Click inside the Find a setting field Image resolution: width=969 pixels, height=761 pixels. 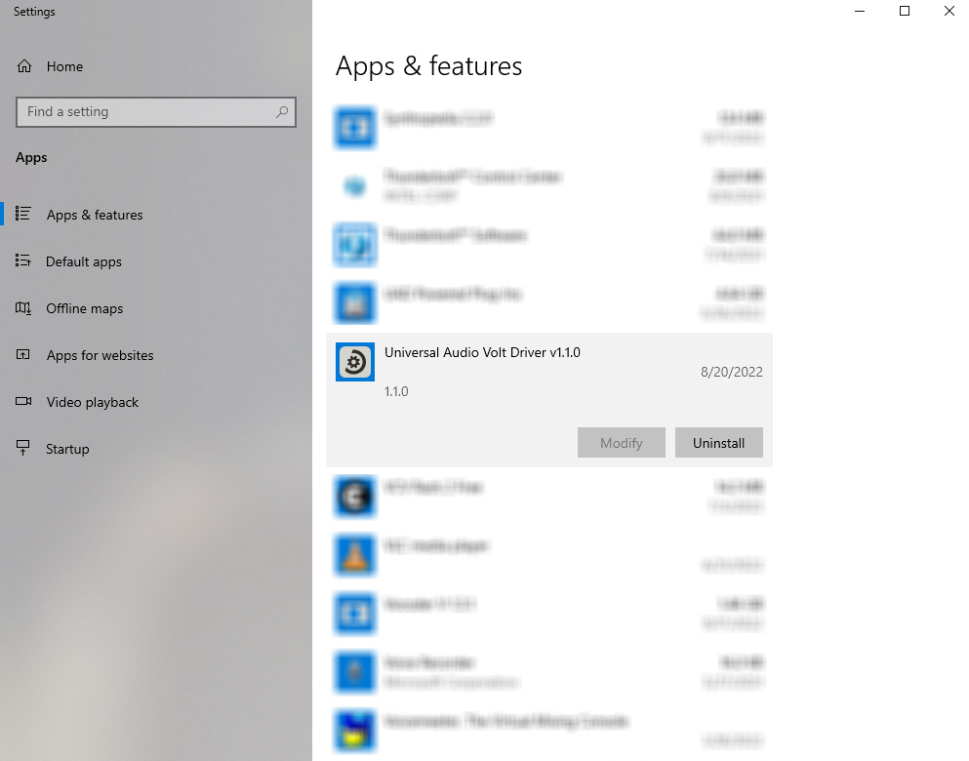146,112
